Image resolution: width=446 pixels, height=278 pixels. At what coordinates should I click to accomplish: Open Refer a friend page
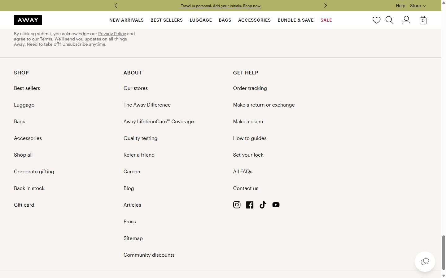pos(139,155)
